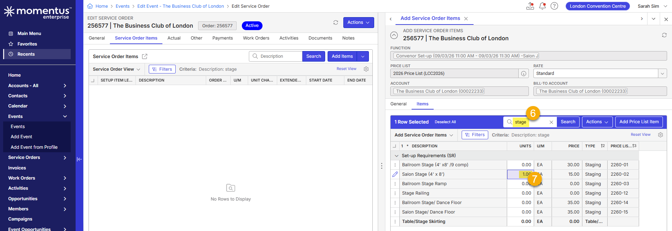Open Service Order Items in pop-out window icon
Image resolution: width=672 pixels, height=231 pixels.
tap(145, 56)
